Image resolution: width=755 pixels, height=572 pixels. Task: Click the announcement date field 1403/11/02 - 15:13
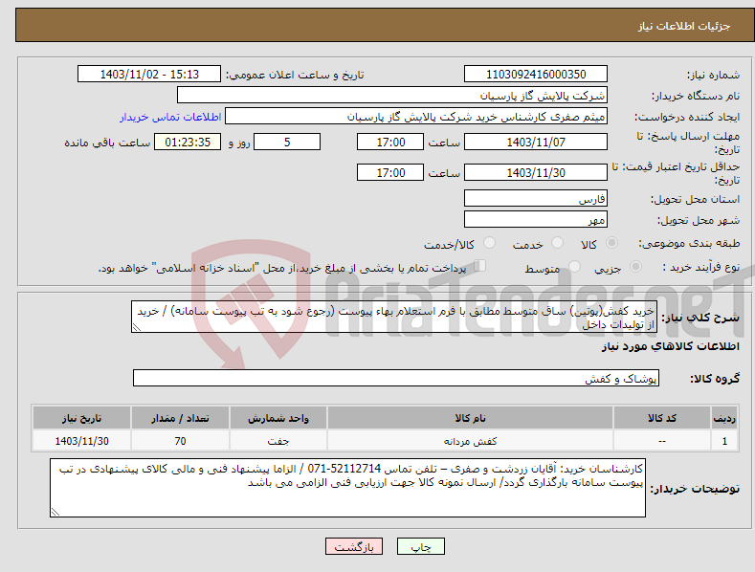point(148,75)
